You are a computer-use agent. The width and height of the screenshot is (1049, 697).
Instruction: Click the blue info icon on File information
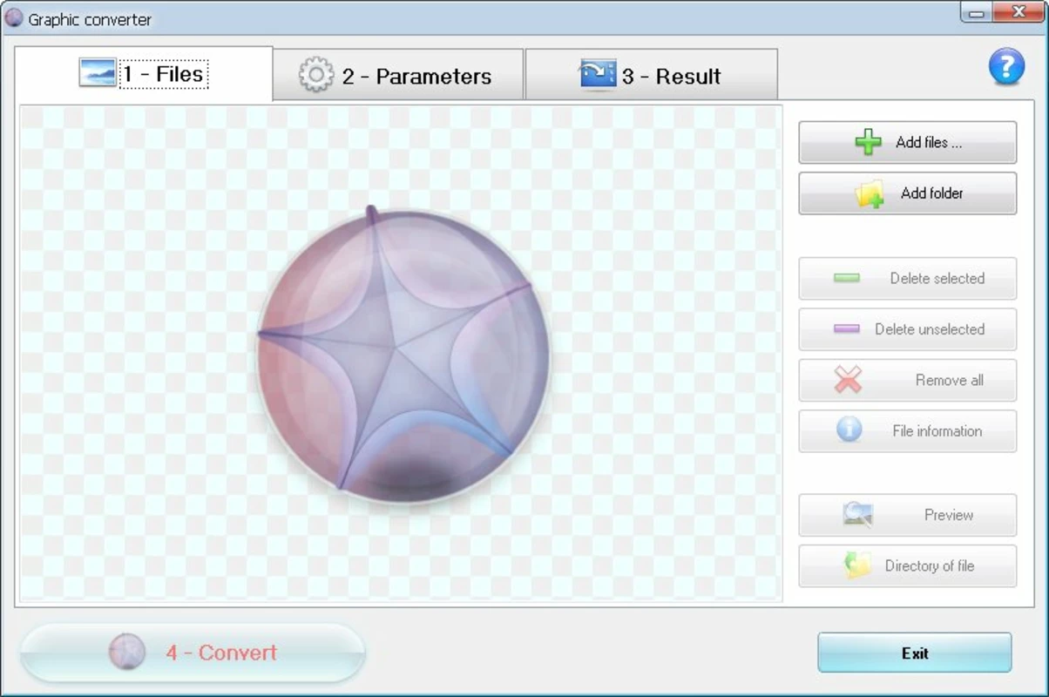pos(849,430)
